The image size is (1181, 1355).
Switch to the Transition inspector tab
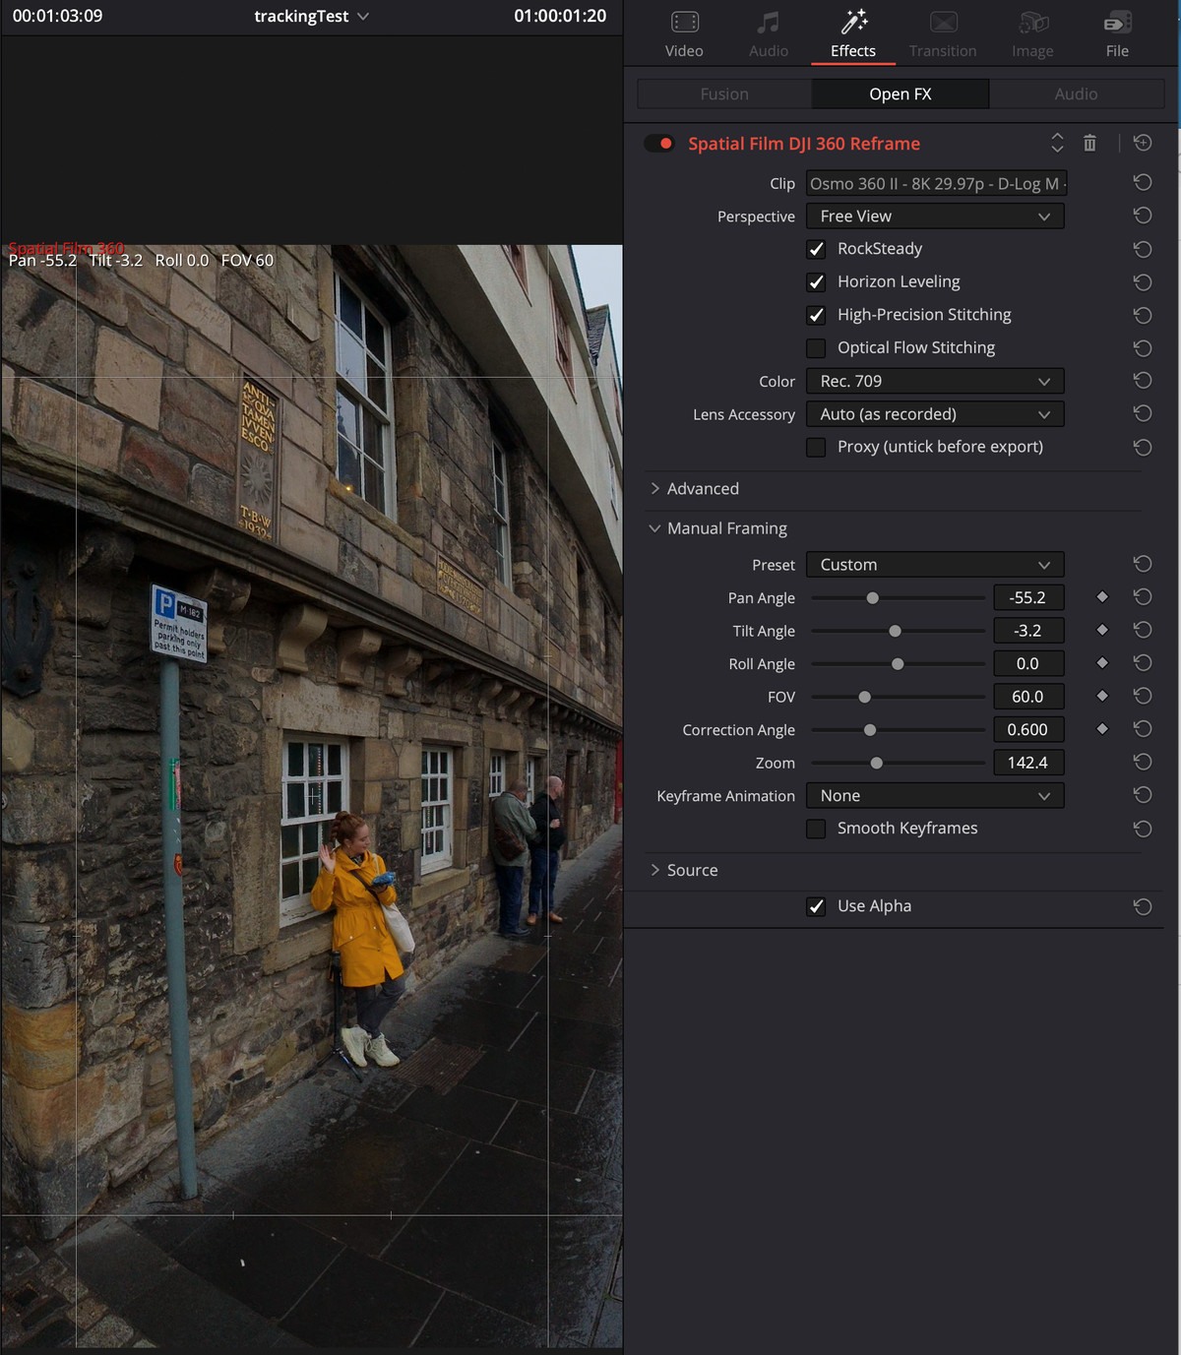point(943,35)
